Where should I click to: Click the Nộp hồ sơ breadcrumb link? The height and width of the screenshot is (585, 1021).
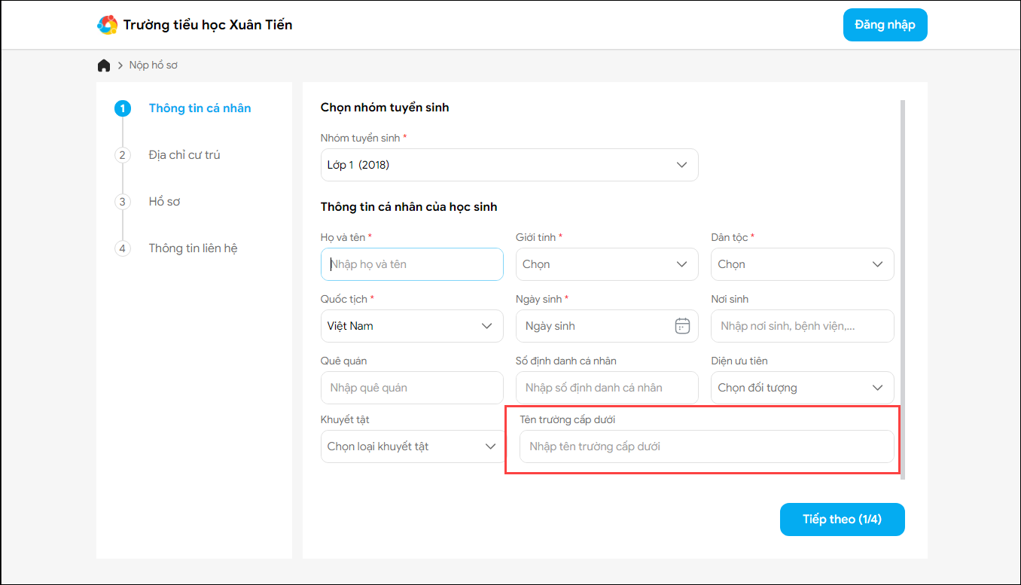click(x=154, y=66)
